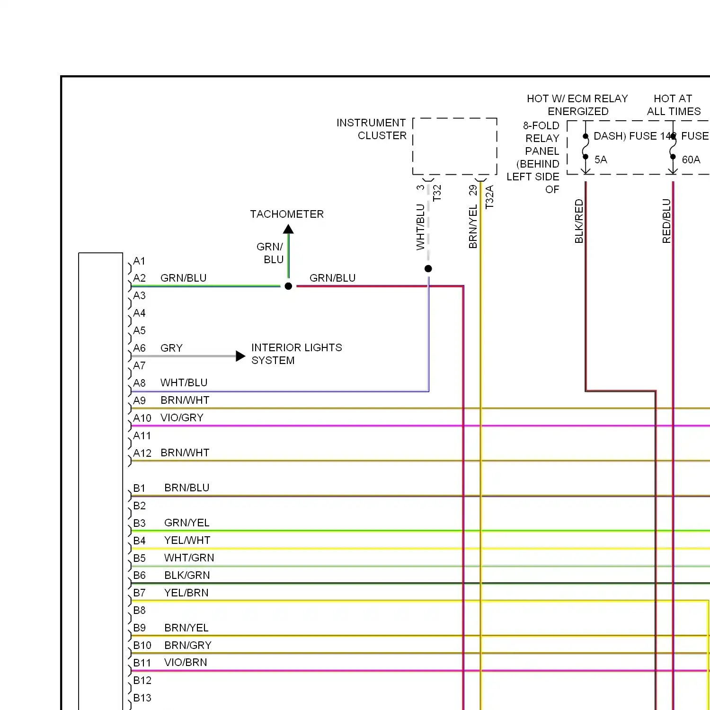Image resolution: width=710 pixels, height=710 pixels.
Task: Click pin label A1
Action: tap(139, 261)
